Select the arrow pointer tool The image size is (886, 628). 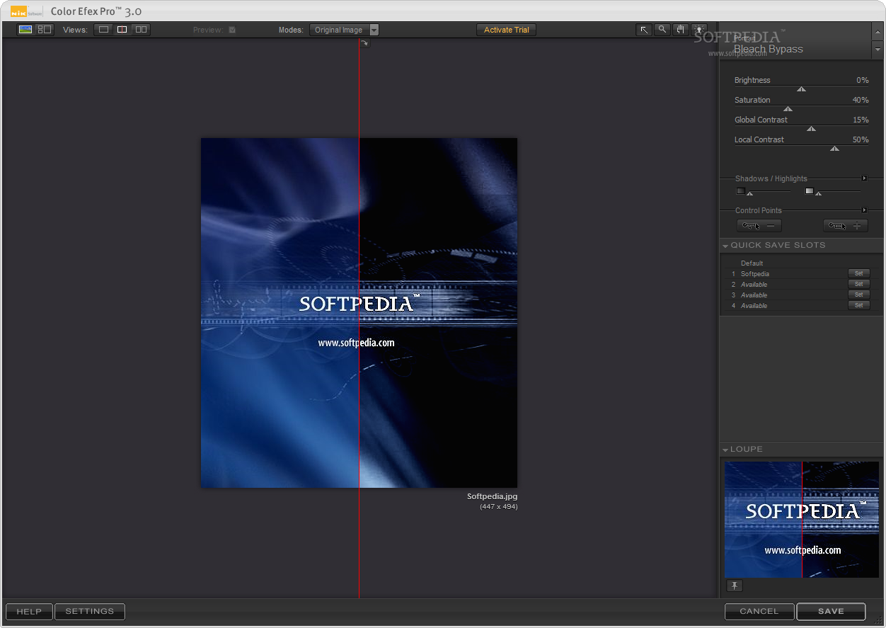pos(643,30)
